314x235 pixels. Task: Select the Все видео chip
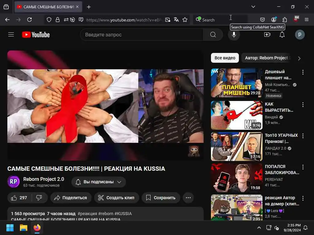[225, 58]
